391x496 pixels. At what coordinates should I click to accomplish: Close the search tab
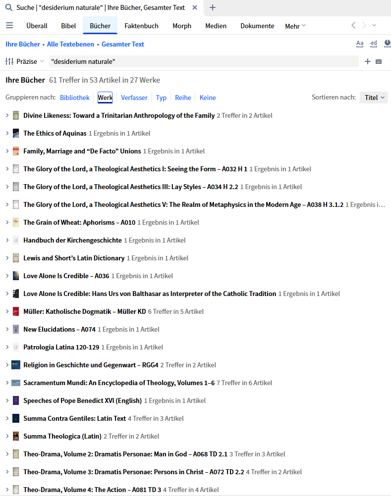click(x=195, y=7)
